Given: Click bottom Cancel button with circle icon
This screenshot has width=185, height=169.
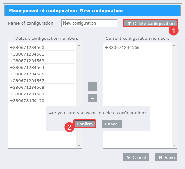Looking at the screenshot, I should tap(136, 157).
